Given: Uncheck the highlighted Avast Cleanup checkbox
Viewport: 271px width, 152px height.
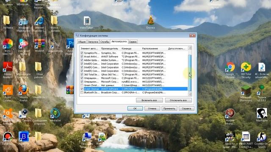Looking at the screenshot, I should coord(82,89).
